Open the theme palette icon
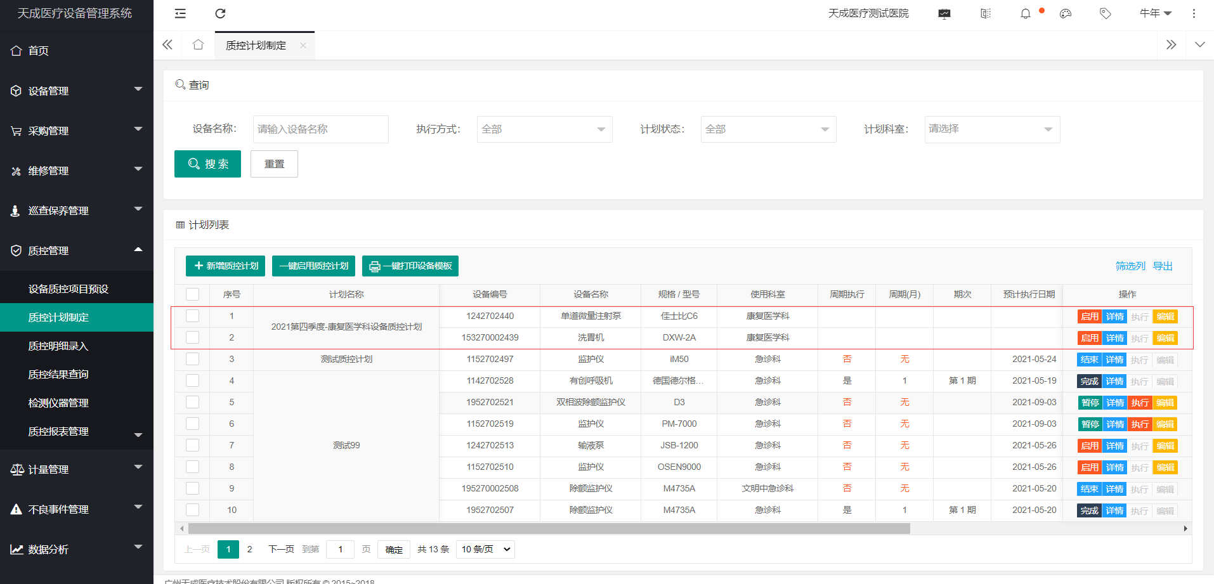The image size is (1214, 584). (1066, 13)
